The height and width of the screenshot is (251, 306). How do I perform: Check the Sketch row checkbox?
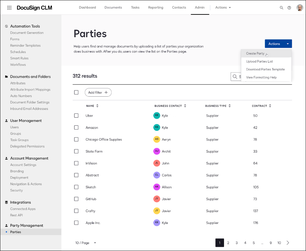click(76, 187)
